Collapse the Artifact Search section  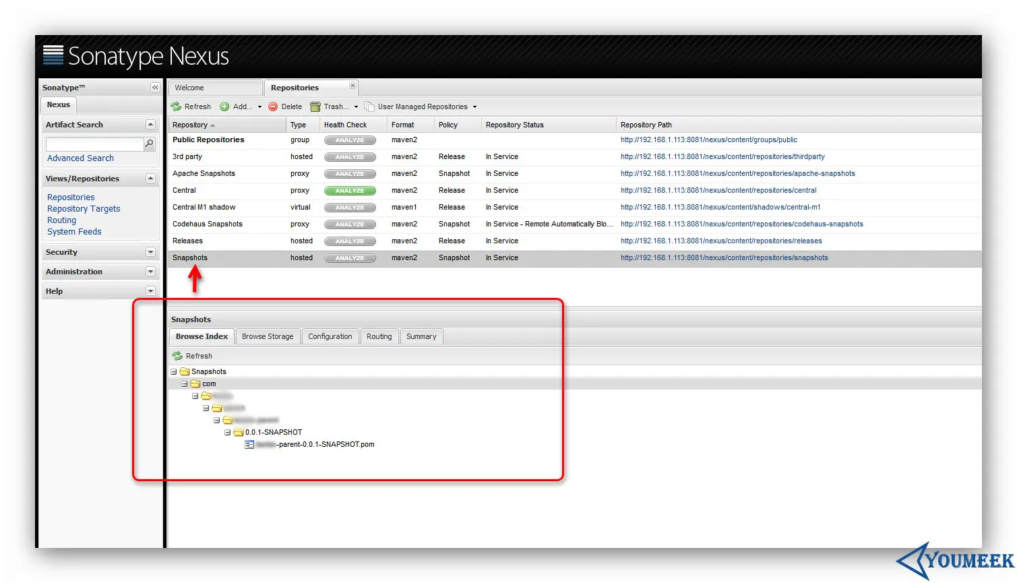click(x=150, y=125)
